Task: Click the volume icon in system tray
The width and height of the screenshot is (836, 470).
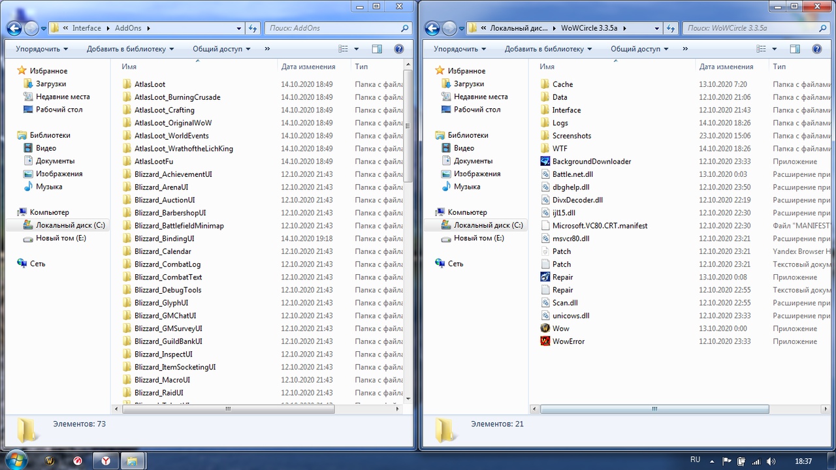Action: click(771, 461)
